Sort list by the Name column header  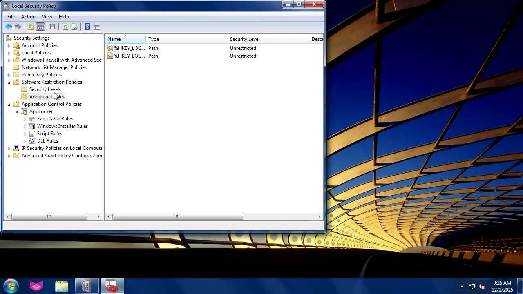(x=125, y=39)
